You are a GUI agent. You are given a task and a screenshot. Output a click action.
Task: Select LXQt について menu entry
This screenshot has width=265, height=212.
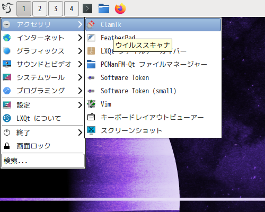tap(42, 118)
